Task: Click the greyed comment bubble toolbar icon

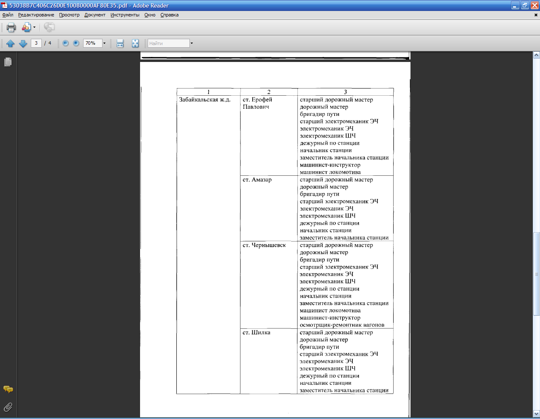Action: coord(49,27)
